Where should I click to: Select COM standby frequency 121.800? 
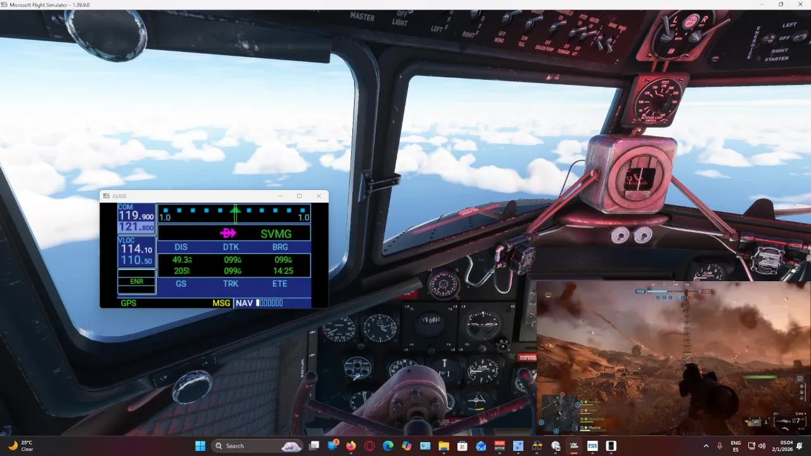(x=136, y=227)
